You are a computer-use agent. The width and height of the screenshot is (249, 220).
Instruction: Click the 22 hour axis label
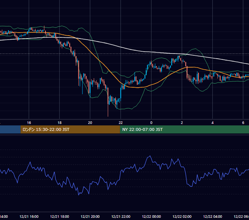coord(121,123)
